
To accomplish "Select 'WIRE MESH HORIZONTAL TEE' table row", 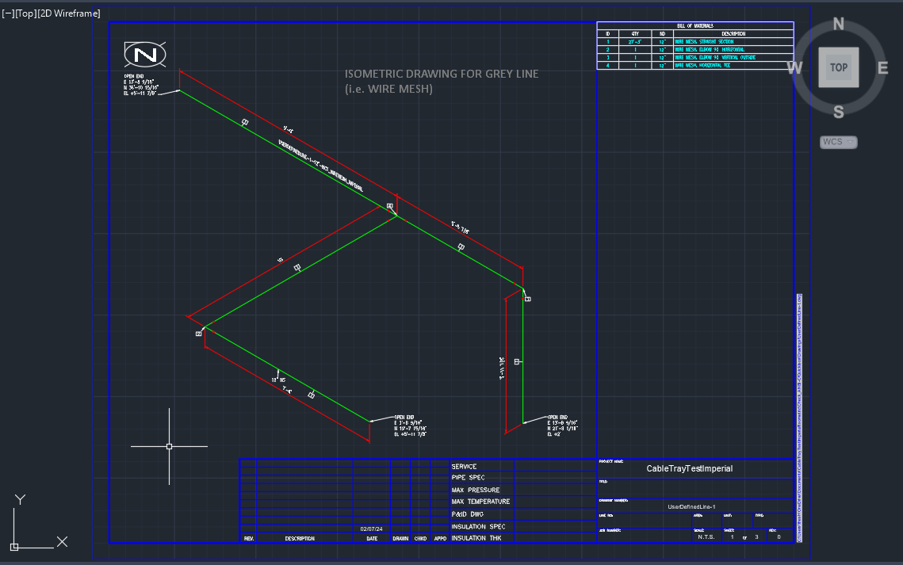I will tap(695, 66).
